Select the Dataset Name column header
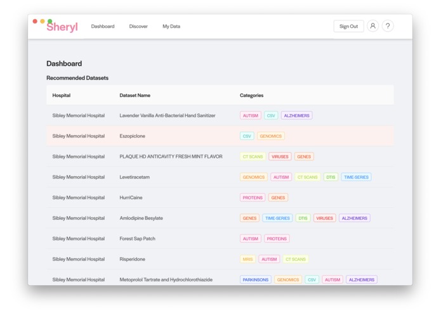 (x=135, y=95)
